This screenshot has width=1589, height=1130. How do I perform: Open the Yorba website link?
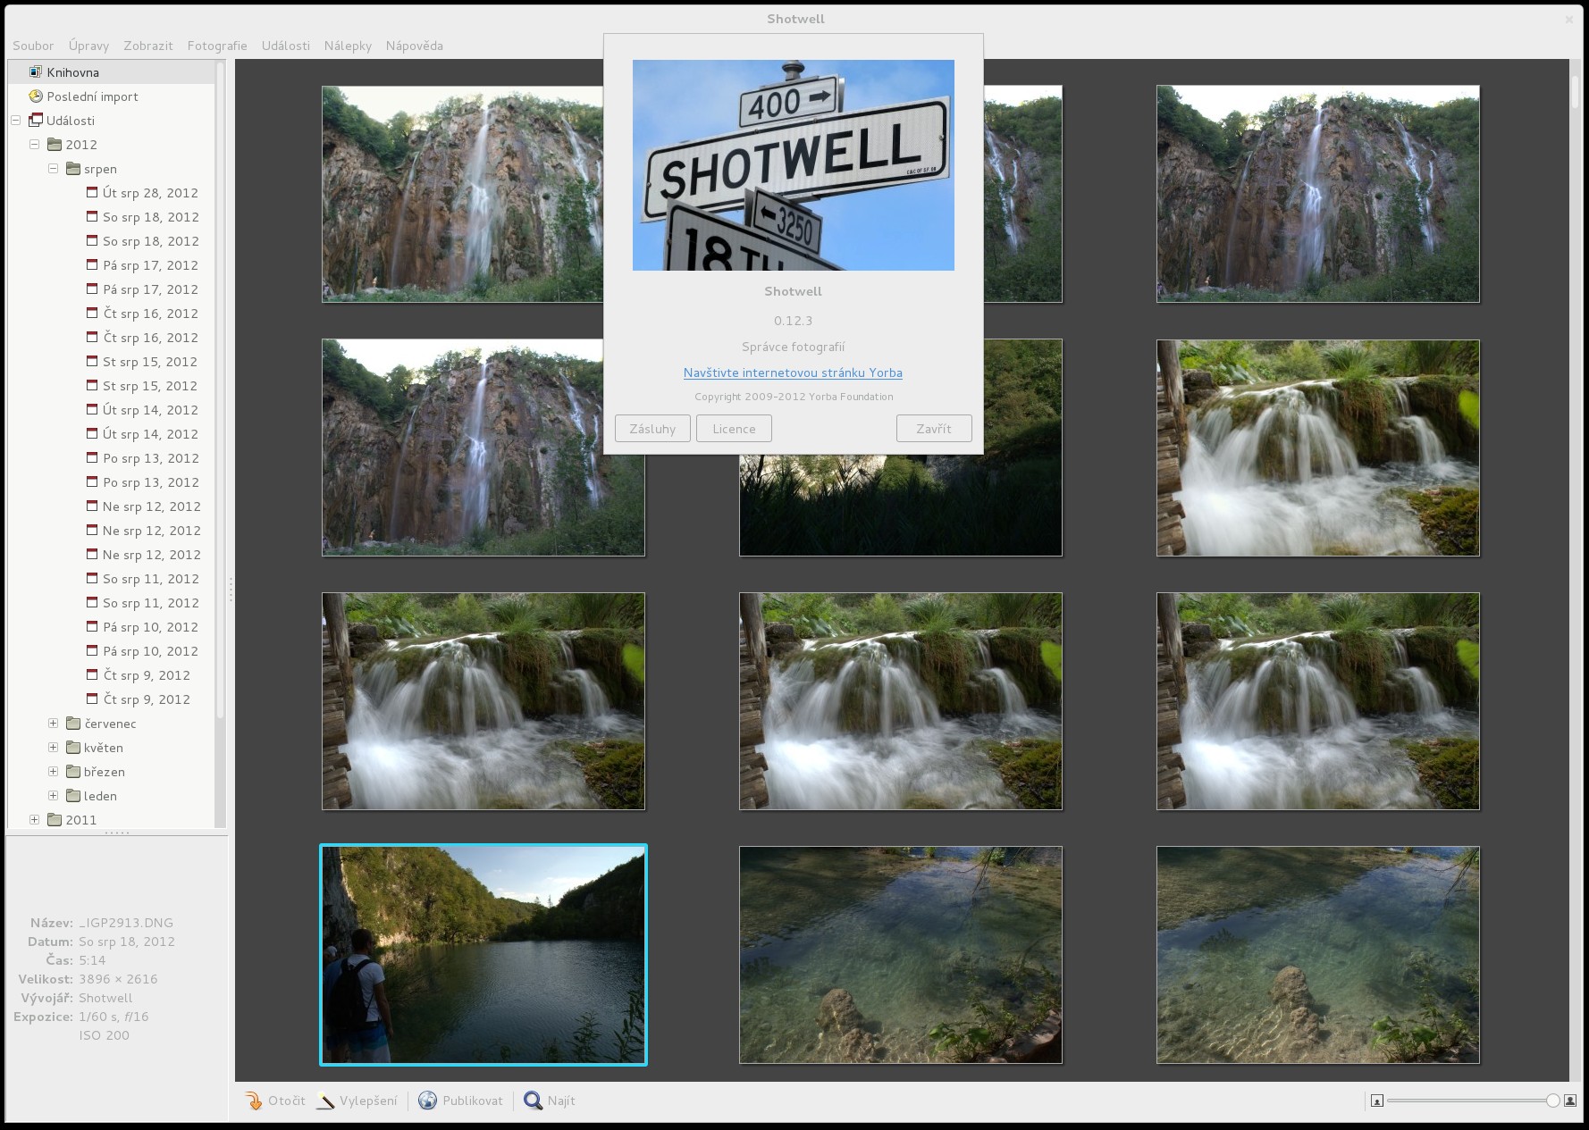[793, 372]
